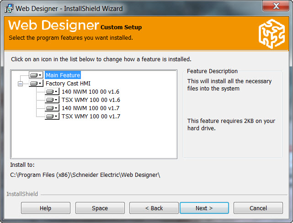Screen dimensions: 293x223
Task: Select the Main Feature tree item
Action: tap(63, 75)
